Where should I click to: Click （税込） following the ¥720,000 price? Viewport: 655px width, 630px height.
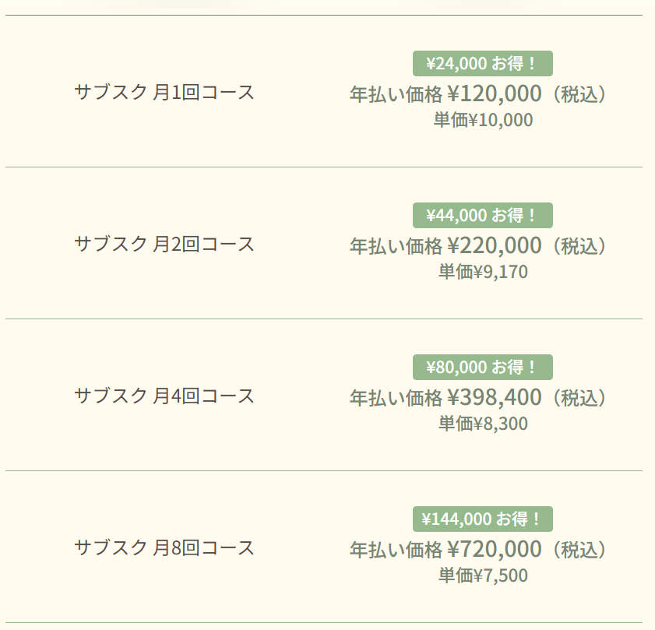pyautogui.click(x=577, y=551)
